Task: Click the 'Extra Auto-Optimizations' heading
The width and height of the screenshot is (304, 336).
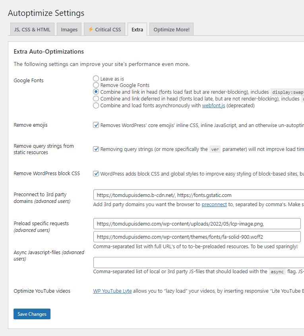Action: [x=48, y=51]
